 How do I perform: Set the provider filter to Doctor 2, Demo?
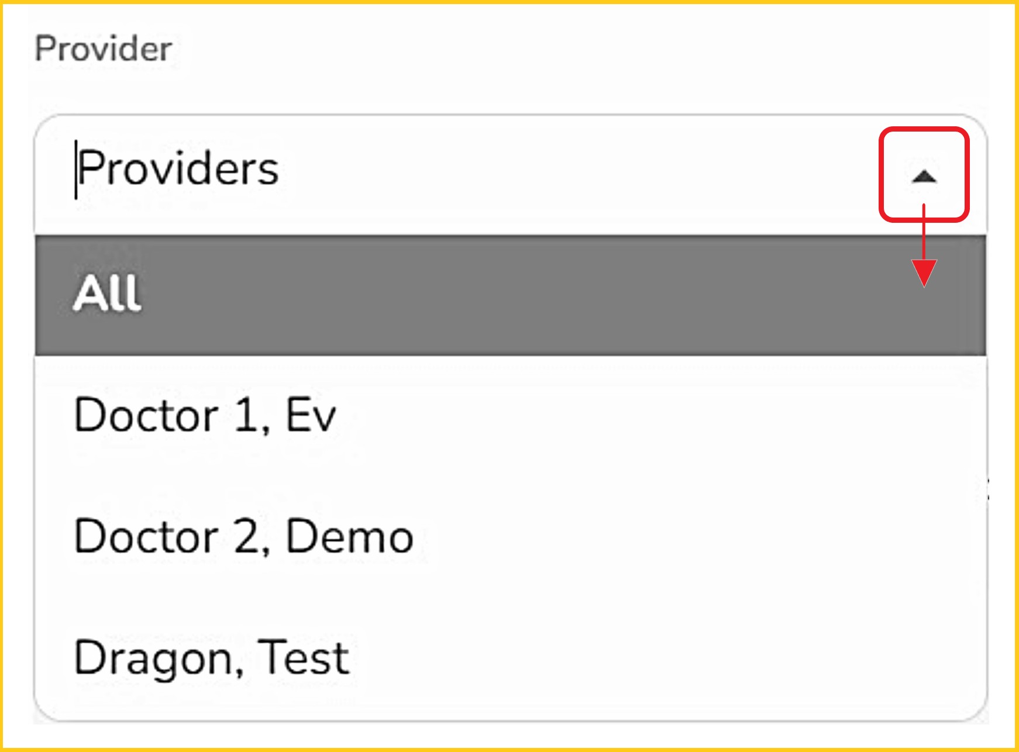[x=243, y=537]
